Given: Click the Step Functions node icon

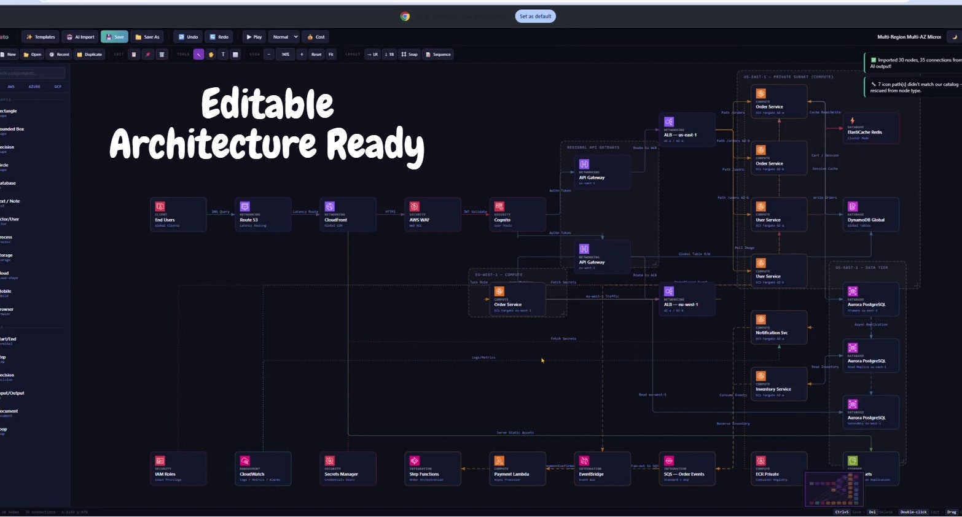Looking at the screenshot, I should [414, 461].
